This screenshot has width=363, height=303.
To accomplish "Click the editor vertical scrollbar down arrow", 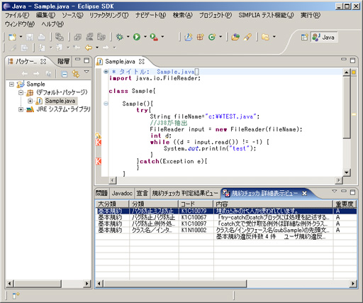I will tap(347, 172).
